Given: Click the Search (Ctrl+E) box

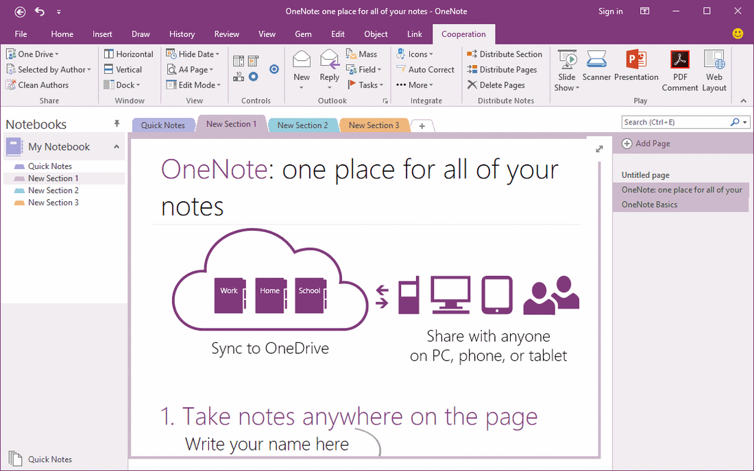Looking at the screenshot, I should (x=675, y=122).
